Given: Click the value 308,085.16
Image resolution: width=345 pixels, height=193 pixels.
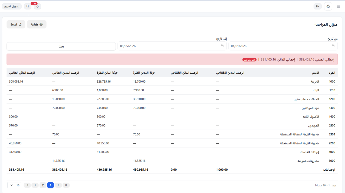Looking at the screenshot, I should [16, 82].
